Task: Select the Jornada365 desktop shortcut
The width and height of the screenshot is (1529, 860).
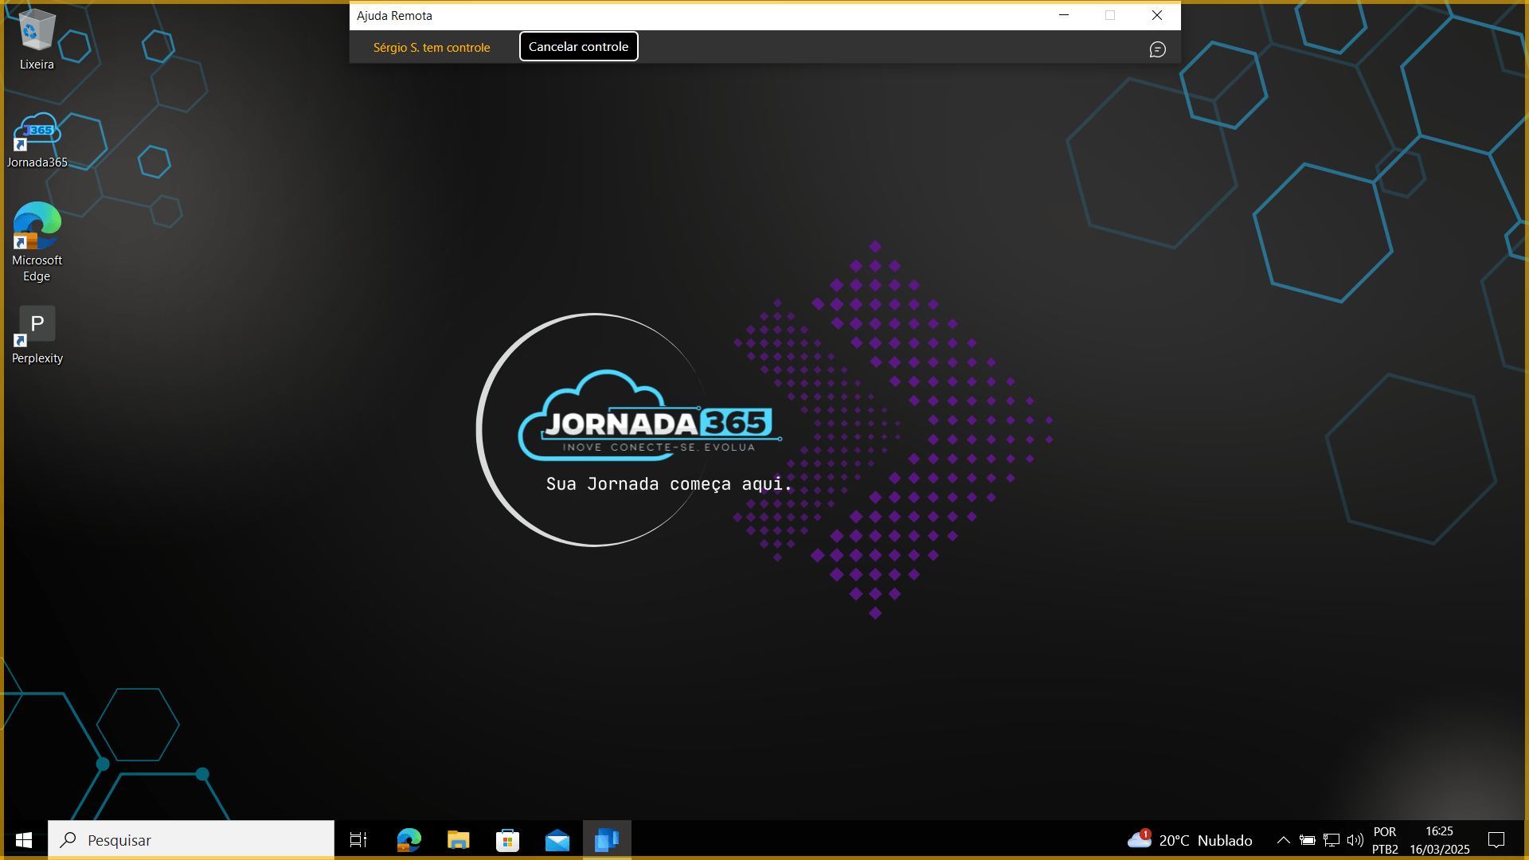Action: pos(37,140)
